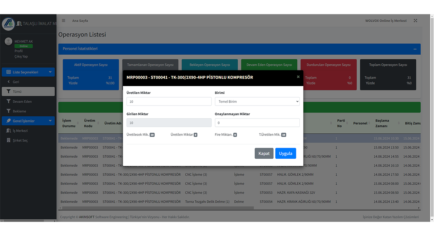The image size is (434, 236).
Task: Click the Uygula button
Action: click(285, 153)
